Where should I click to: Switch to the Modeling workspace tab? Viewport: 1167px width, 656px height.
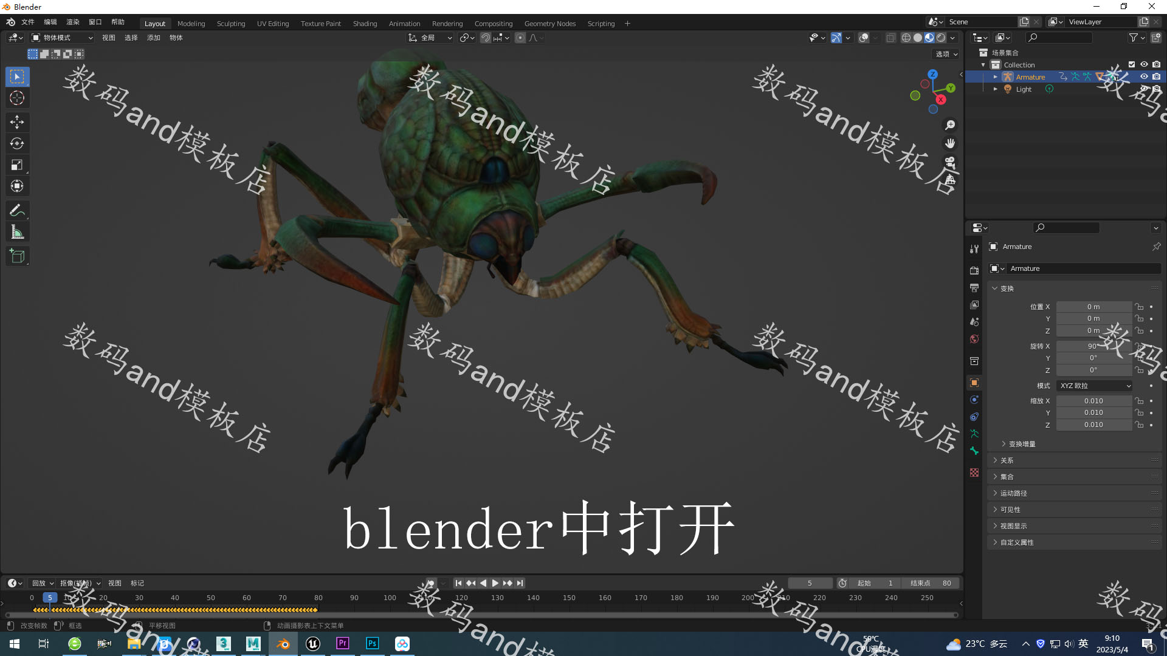(191, 24)
